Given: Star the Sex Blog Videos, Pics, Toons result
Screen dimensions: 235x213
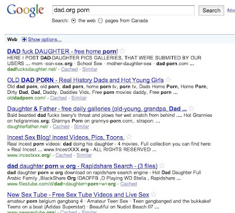Looking at the screenshot, I should (x=129, y=137).
